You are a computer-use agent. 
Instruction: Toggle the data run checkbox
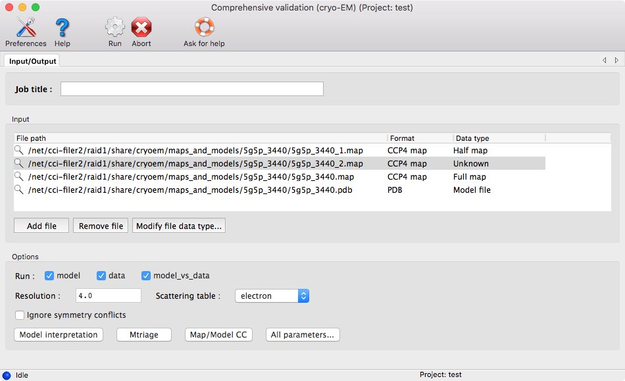(x=101, y=276)
